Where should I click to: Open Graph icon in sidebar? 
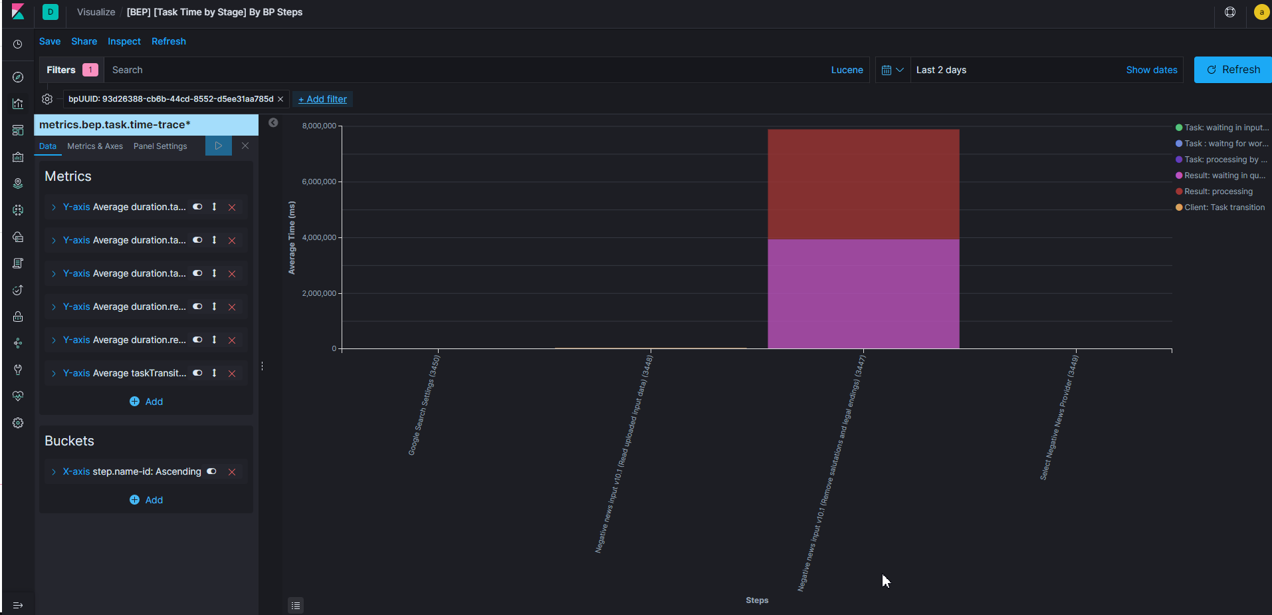coord(18,343)
